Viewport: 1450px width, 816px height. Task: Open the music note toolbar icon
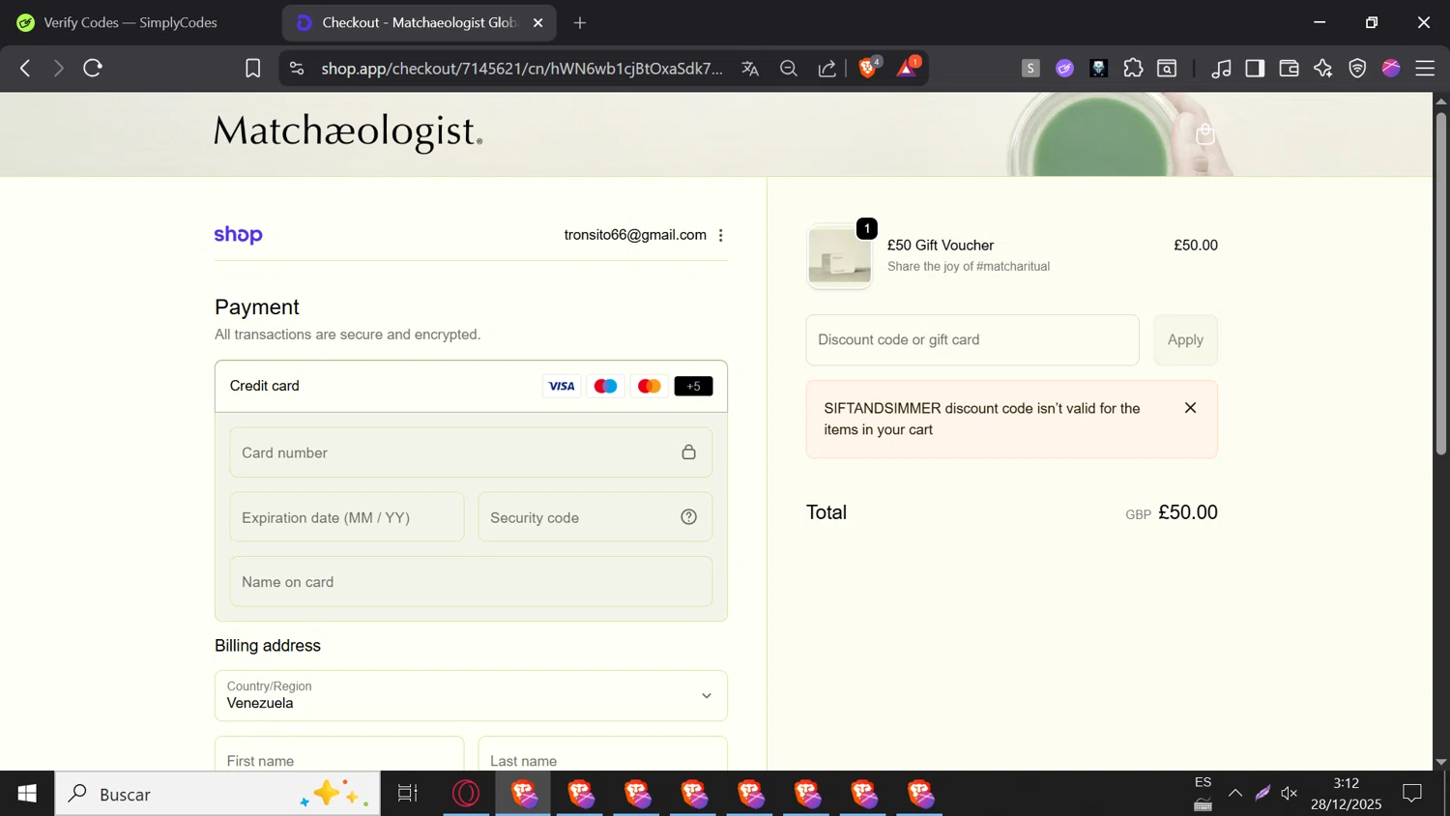(1221, 69)
